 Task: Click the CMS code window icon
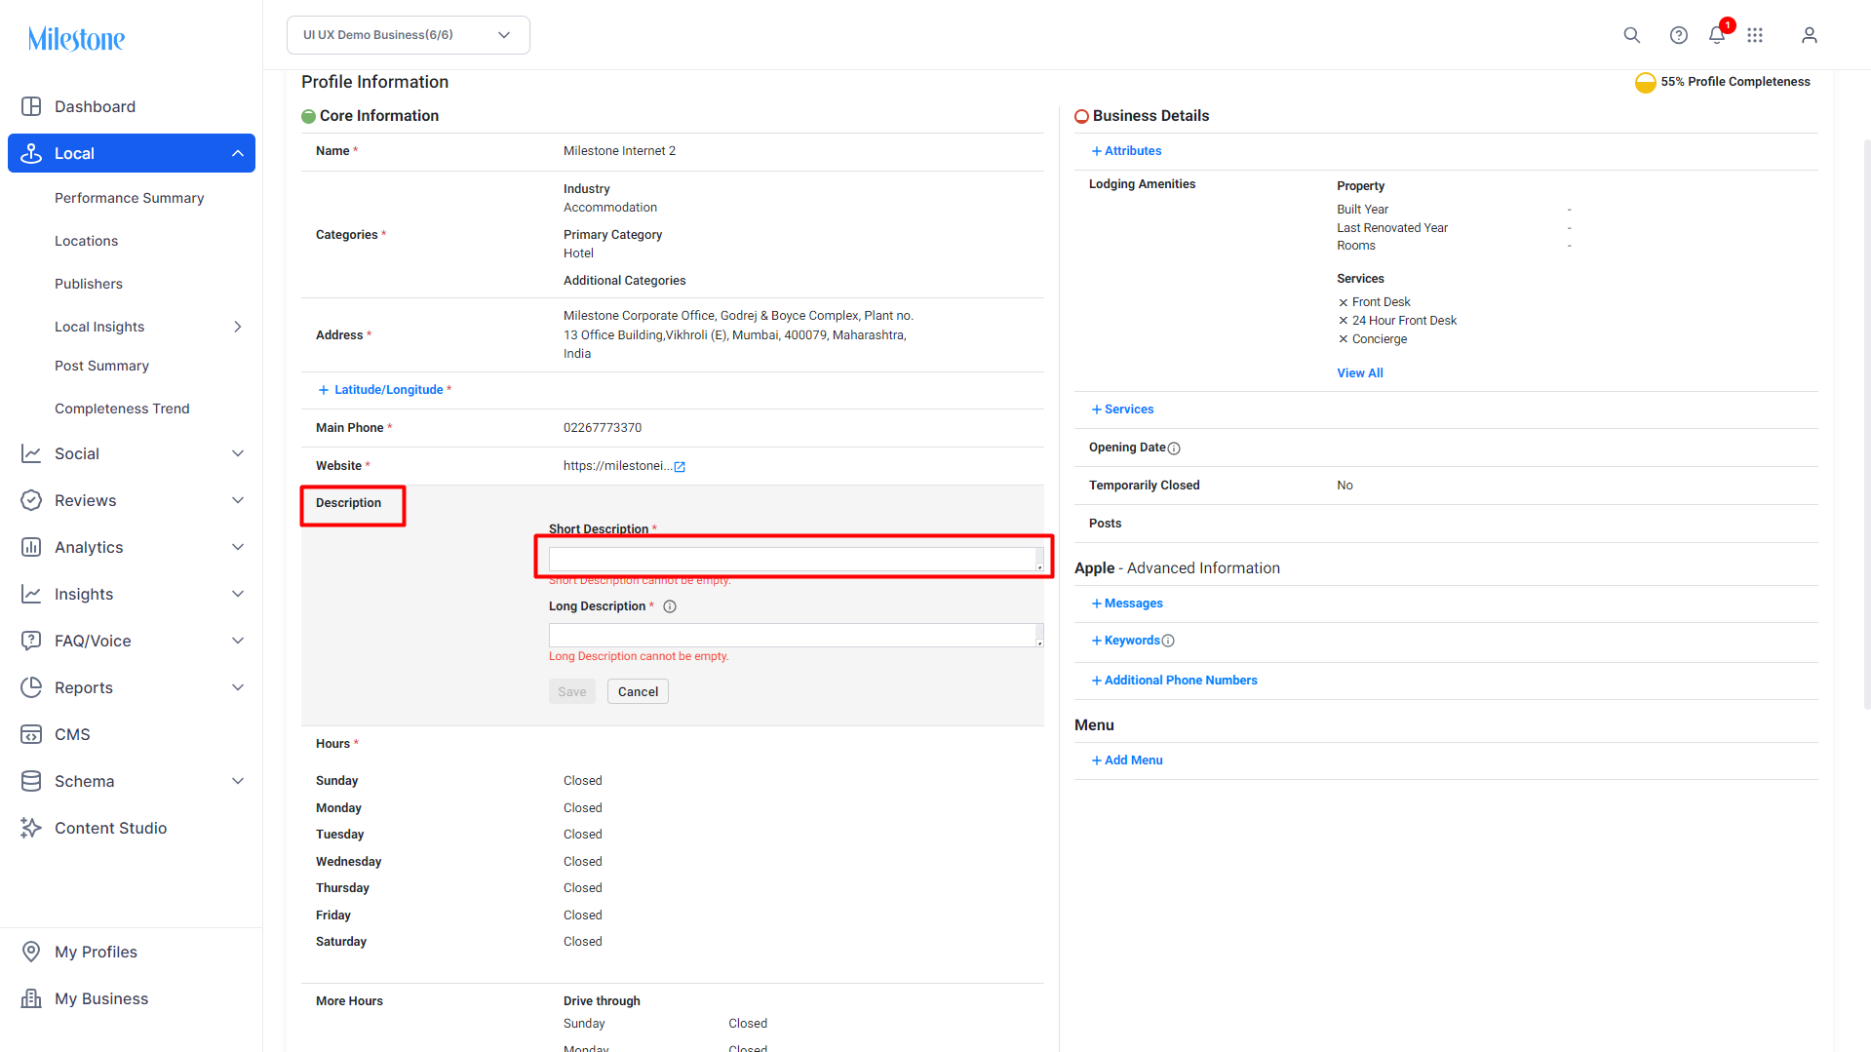click(x=31, y=734)
